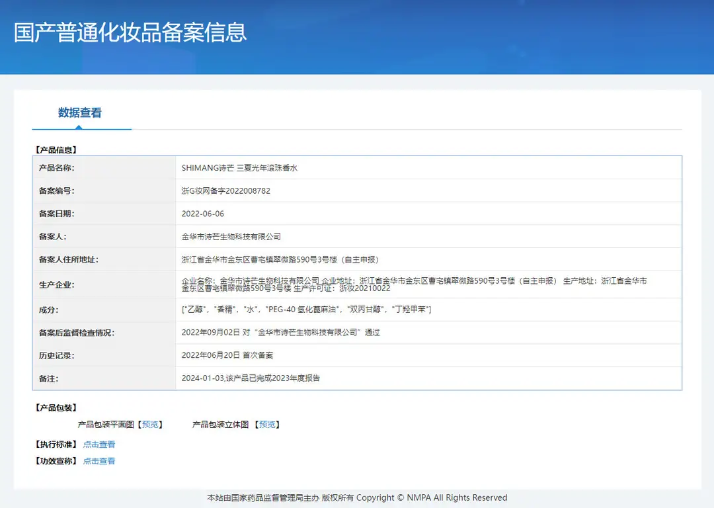The height and width of the screenshot is (508, 714).
Task: Click the page title 国产普通化妆品备案信息
Action: coord(130,32)
